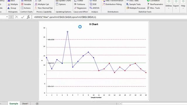Open the Export dropdown
Viewport: 187px width, 105px height.
point(176,5)
